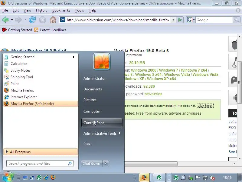Open the back history dropdown arrow

pyautogui.click(x=12, y=20)
